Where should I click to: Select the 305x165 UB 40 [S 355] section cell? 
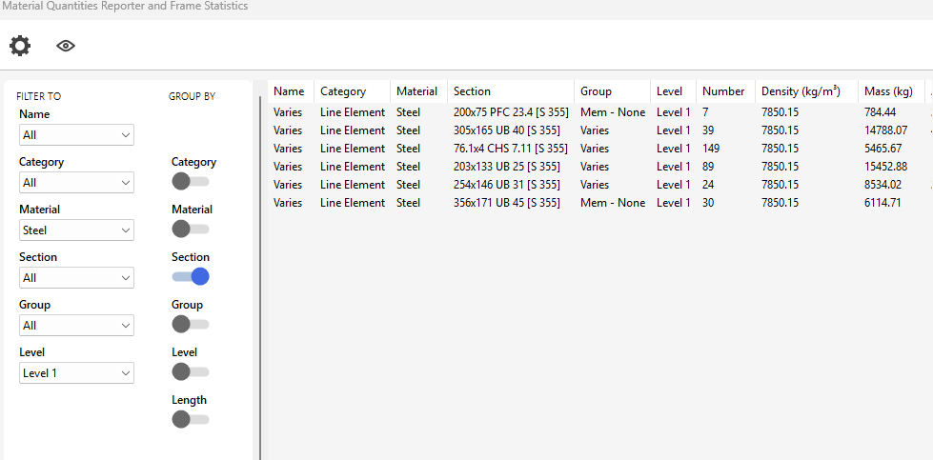(x=506, y=130)
